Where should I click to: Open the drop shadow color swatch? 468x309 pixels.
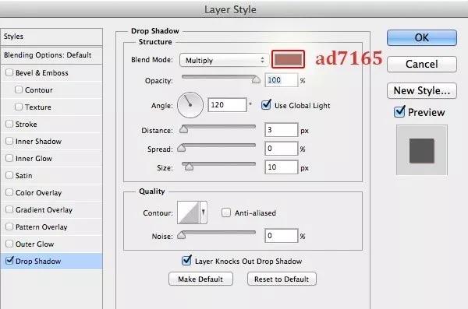tap(288, 59)
